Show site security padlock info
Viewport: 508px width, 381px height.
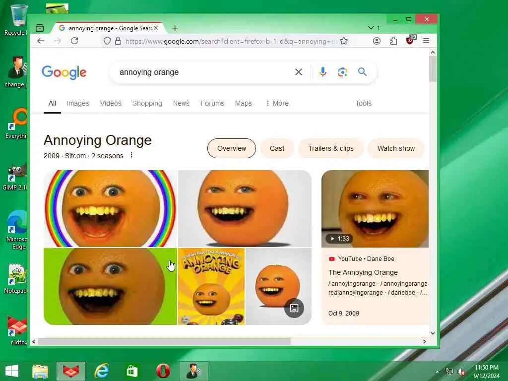tap(118, 41)
